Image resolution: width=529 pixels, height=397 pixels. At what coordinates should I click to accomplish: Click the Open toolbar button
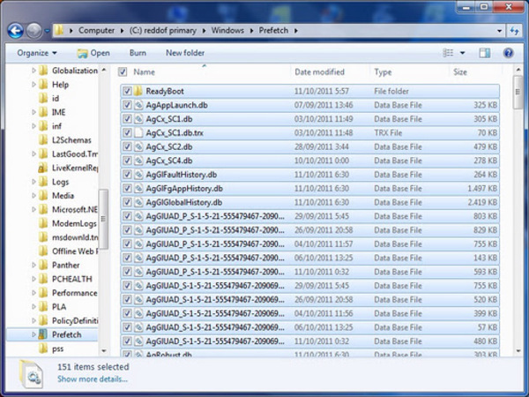pos(93,53)
